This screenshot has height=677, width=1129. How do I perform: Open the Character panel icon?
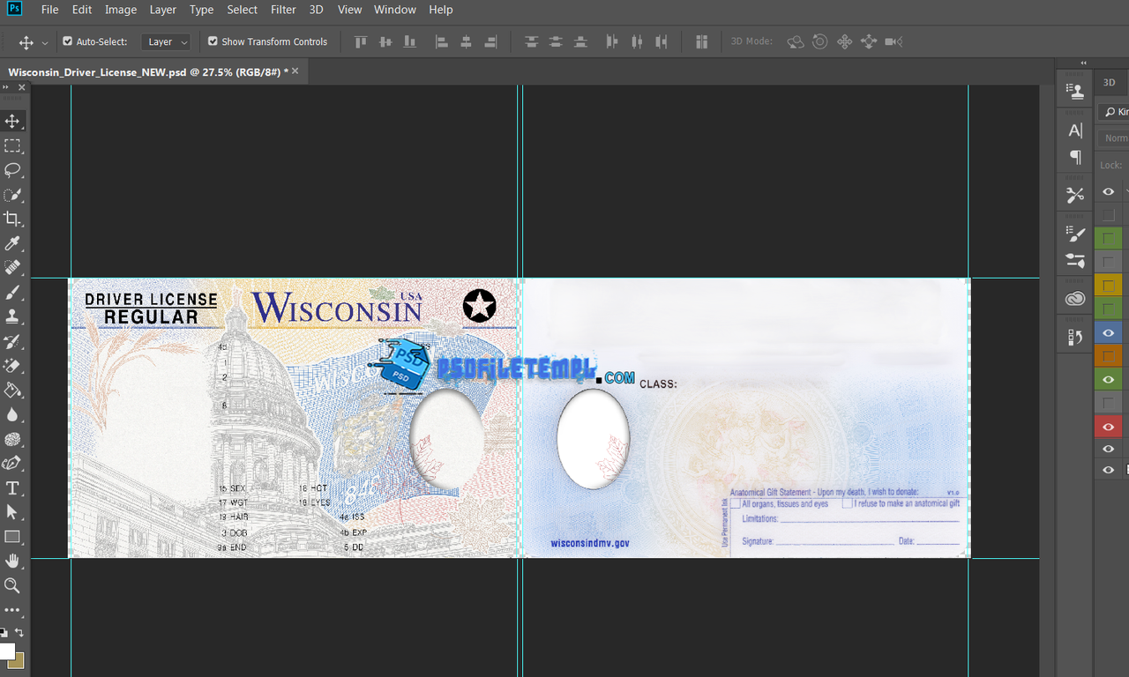tap(1075, 130)
